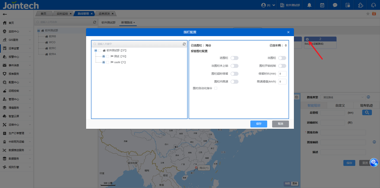Click the puzzle piece plugin icon

coord(360,5)
